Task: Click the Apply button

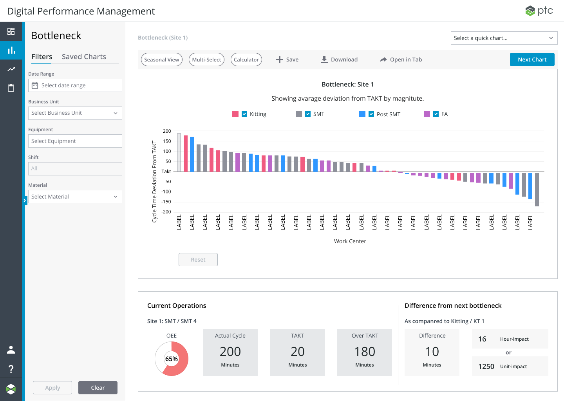Action: coord(52,388)
